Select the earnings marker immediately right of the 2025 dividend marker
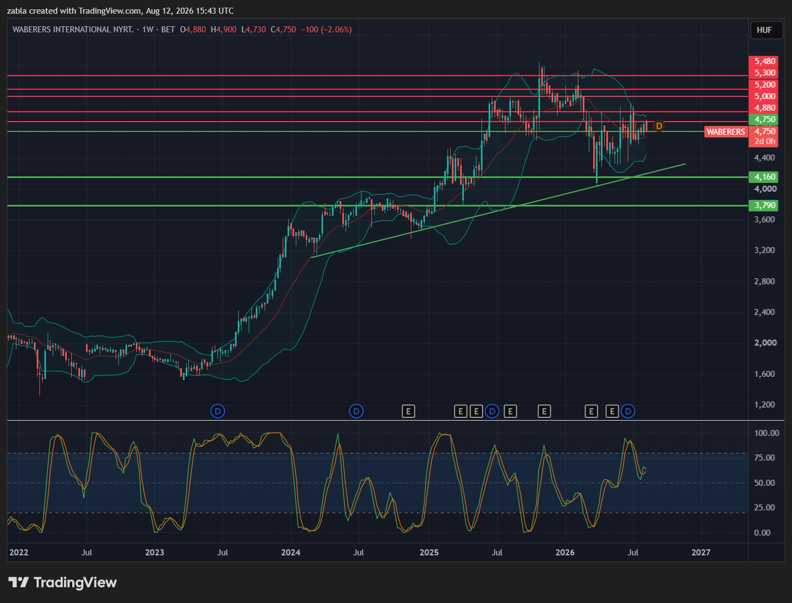The height and width of the screenshot is (603, 792). coord(510,411)
